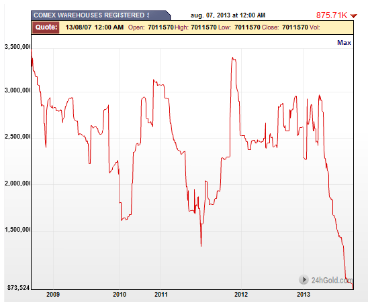Click the Max range link

[x=344, y=43]
